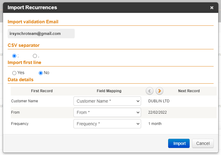The image size is (221, 155).
Task: Open the Frequency field mapping dropdown
Action: [107, 124]
